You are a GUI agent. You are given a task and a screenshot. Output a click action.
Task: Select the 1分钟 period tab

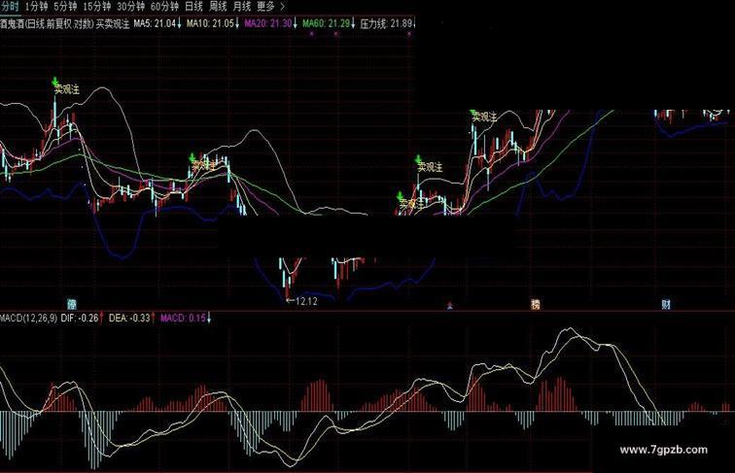click(x=37, y=6)
